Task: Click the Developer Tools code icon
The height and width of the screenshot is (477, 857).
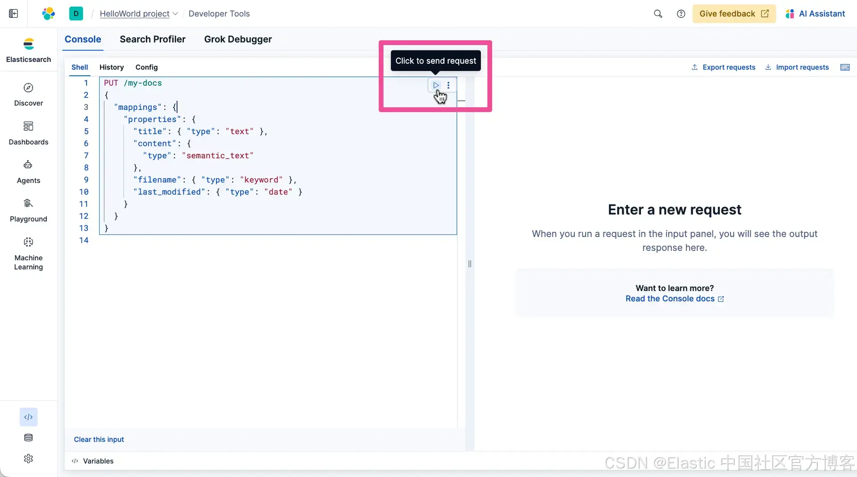Action: coord(29,417)
